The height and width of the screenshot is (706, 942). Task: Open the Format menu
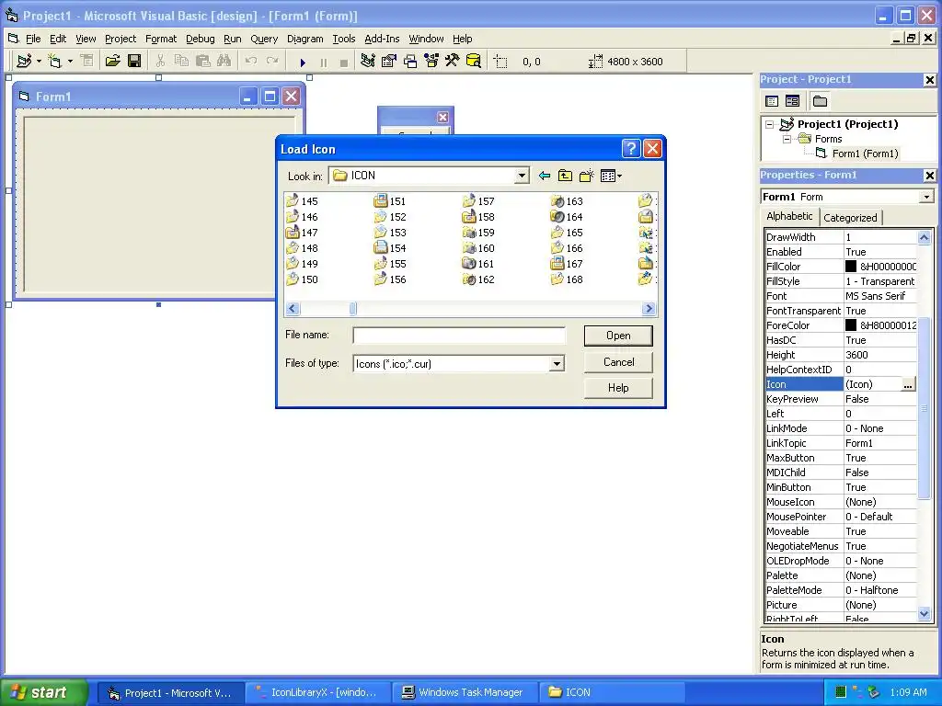pyautogui.click(x=161, y=39)
